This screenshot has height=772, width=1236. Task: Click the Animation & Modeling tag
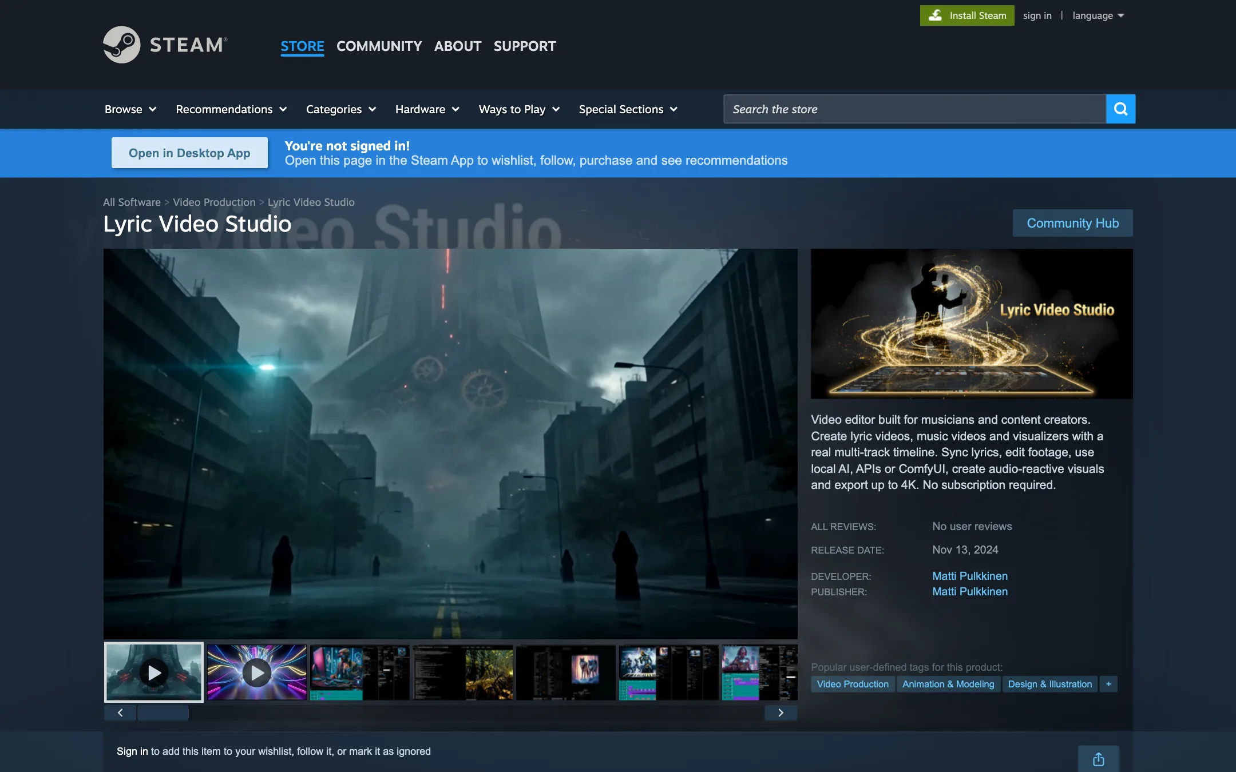(948, 684)
